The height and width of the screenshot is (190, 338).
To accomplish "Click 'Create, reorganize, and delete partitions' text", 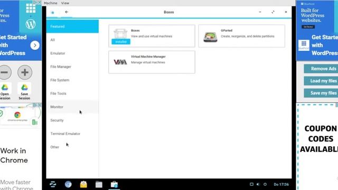I will 248,36.
